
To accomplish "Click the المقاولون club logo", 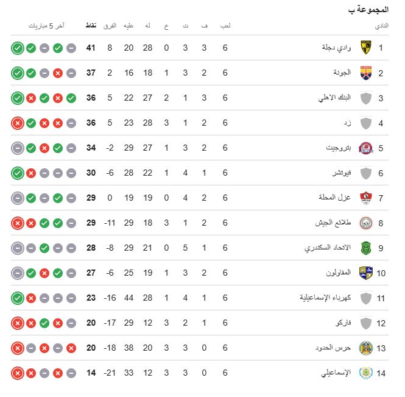I will (x=366, y=273).
